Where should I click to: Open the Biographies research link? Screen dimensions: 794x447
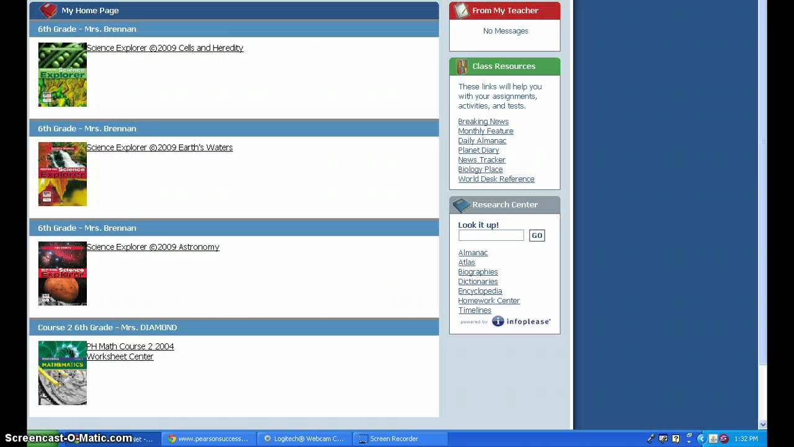(x=478, y=272)
